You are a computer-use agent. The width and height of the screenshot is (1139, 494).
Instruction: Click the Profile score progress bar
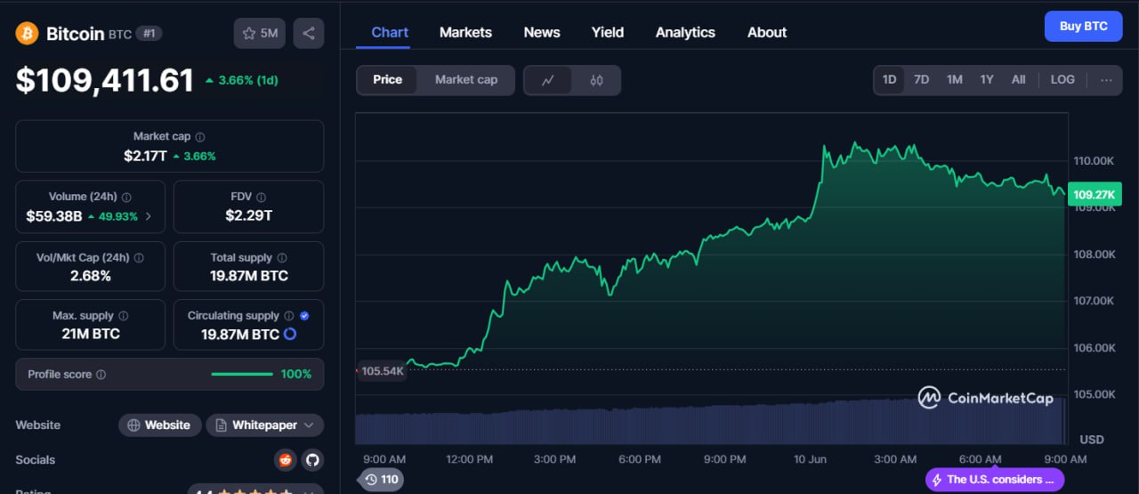pyautogui.click(x=242, y=375)
